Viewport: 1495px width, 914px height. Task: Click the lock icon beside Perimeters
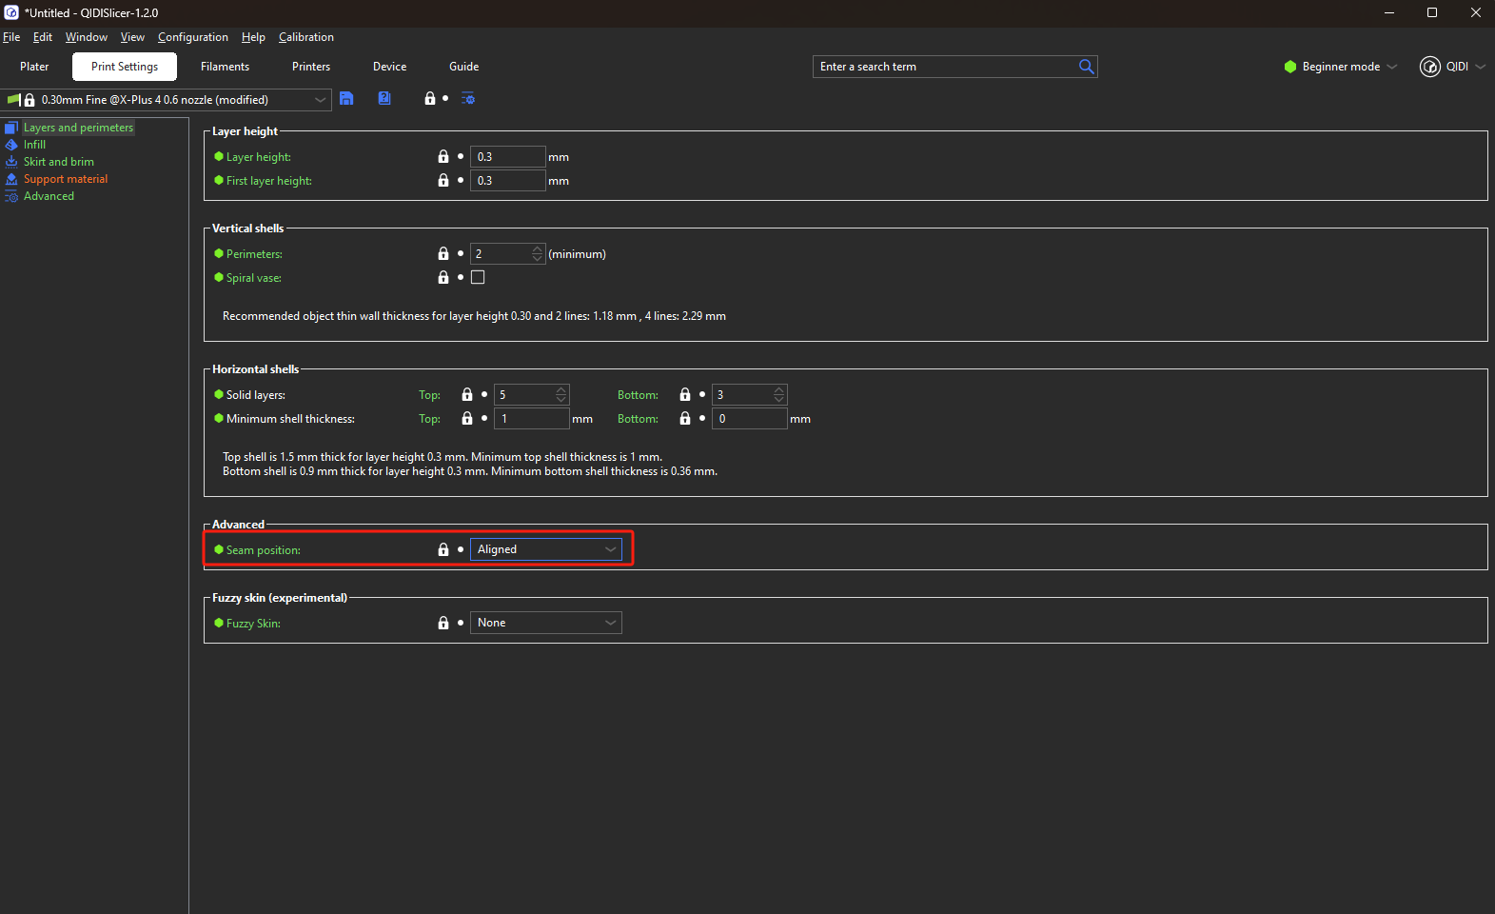(443, 254)
